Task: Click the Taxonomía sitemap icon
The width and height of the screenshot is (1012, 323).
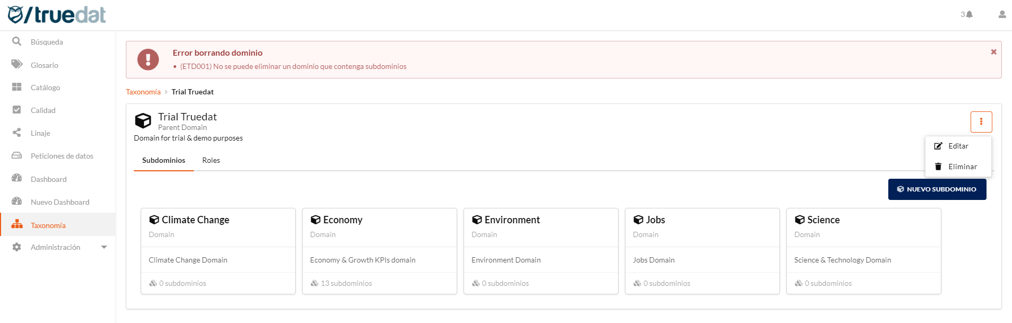Action: [x=17, y=224]
